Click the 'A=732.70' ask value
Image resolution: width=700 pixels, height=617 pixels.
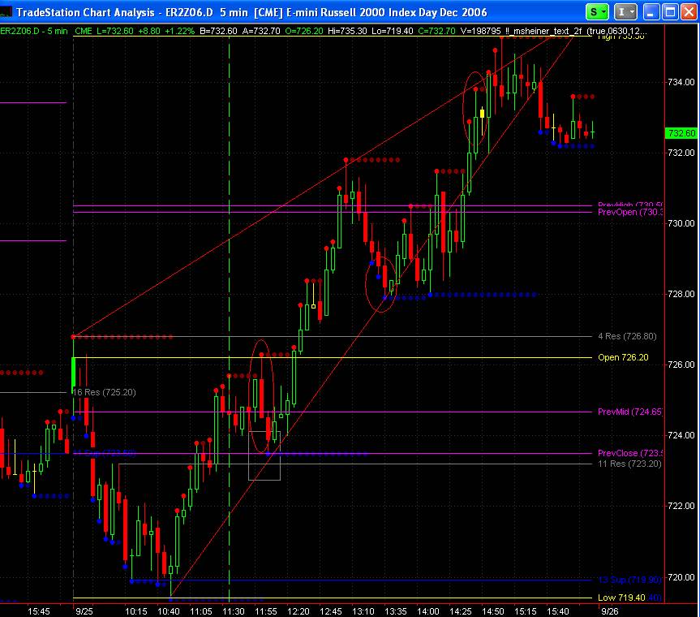click(260, 31)
